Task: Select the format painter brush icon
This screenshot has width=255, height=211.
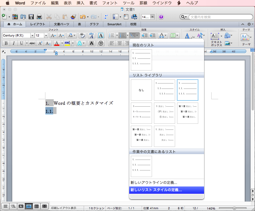Action: [73, 17]
